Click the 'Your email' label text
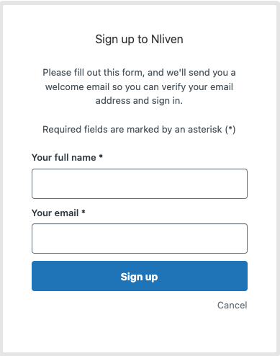Viewport: 280px width, 356px height. click(x=55, y=213)
